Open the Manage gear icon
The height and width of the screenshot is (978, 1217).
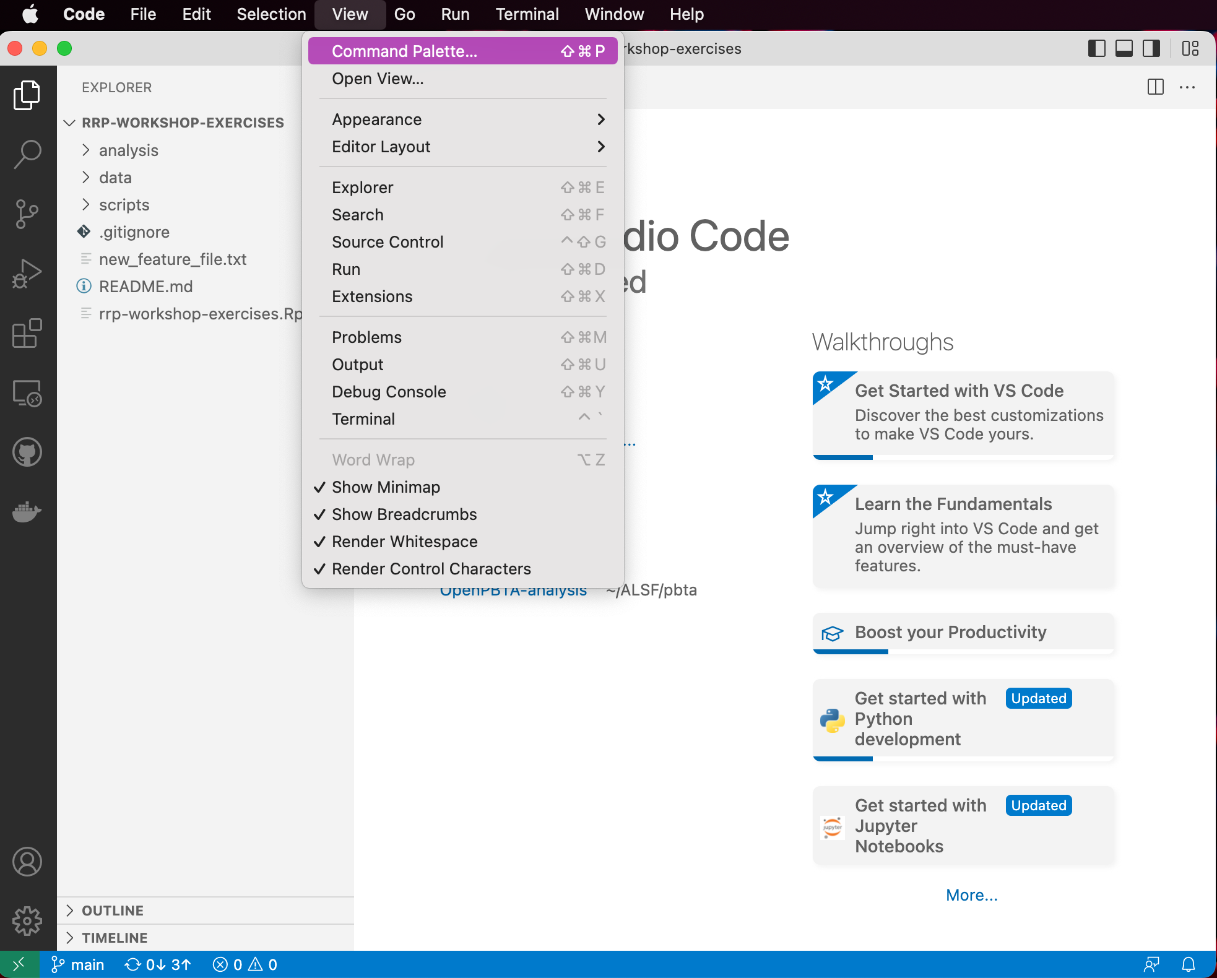click(x=27, y=922)
